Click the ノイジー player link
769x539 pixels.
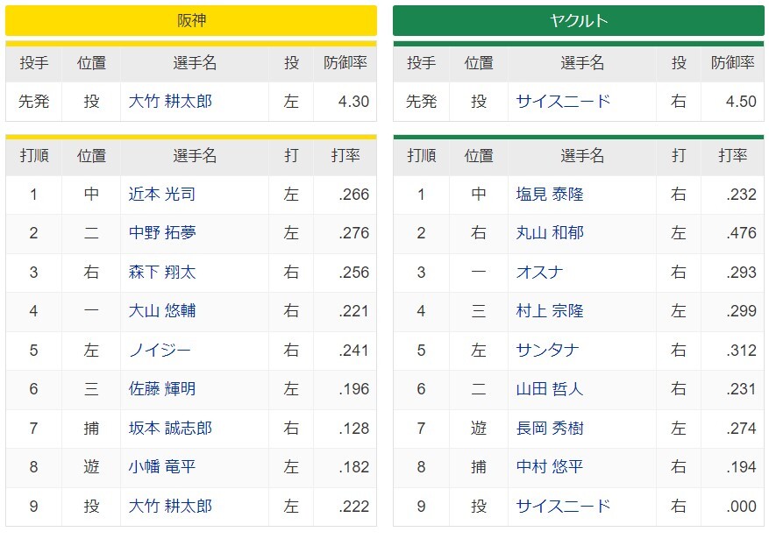click(160, 351)
